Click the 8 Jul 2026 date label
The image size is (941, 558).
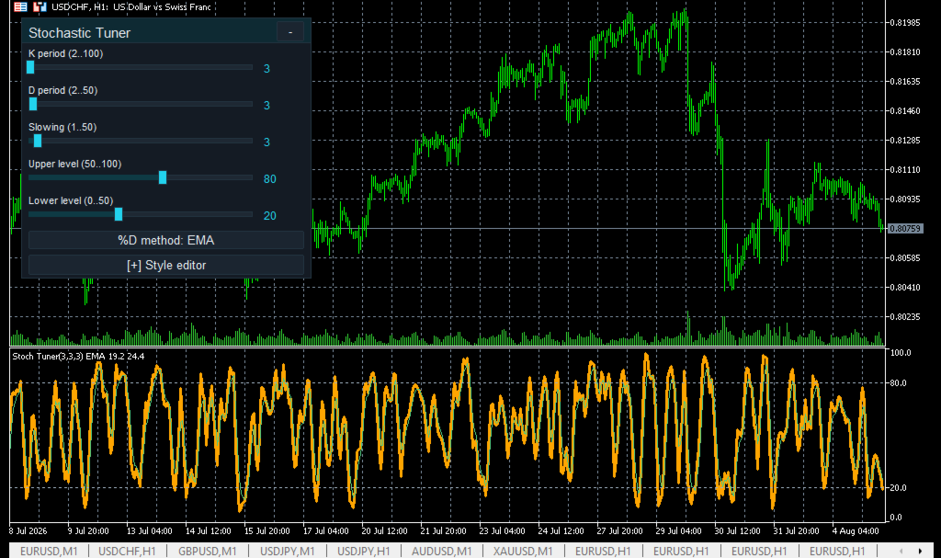point(28,531)
